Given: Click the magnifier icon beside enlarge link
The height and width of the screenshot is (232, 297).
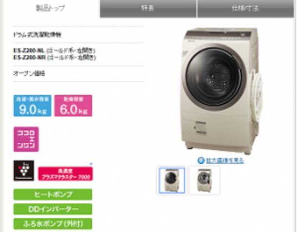Looking at the screenshot, I should coord(201,160).
